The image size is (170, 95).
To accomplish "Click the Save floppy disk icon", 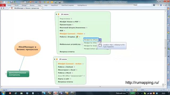I will tap(11, 2).
